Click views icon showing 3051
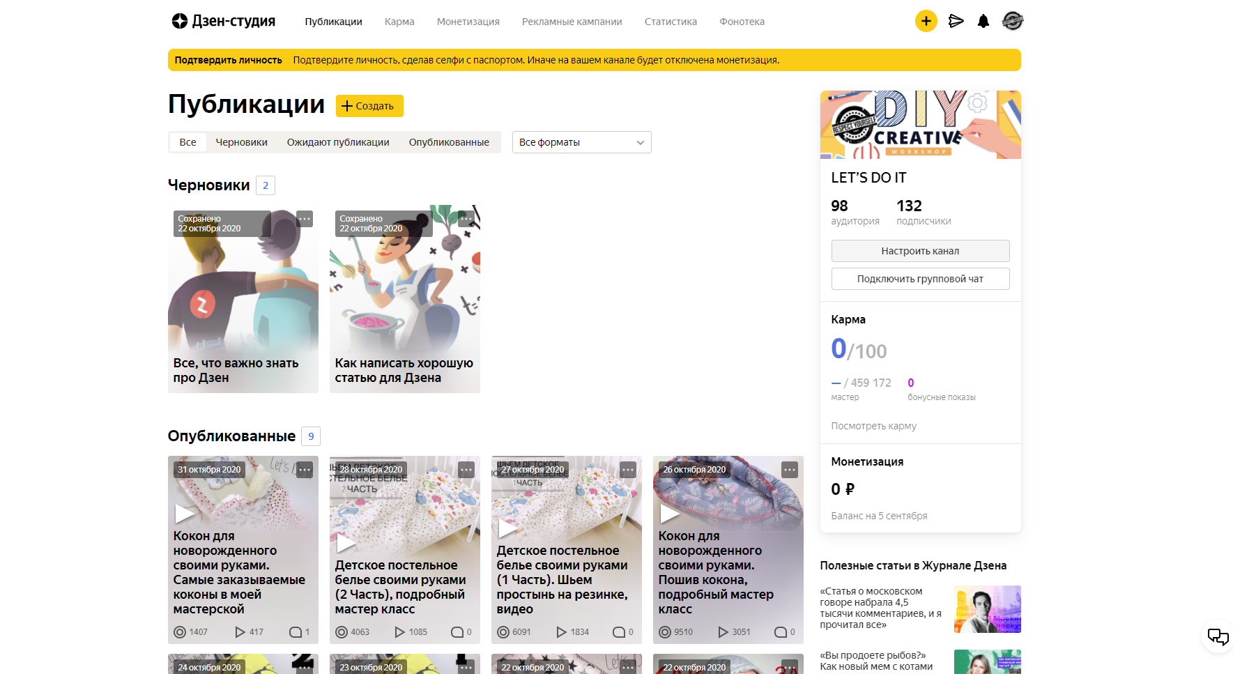 (723, 632)
